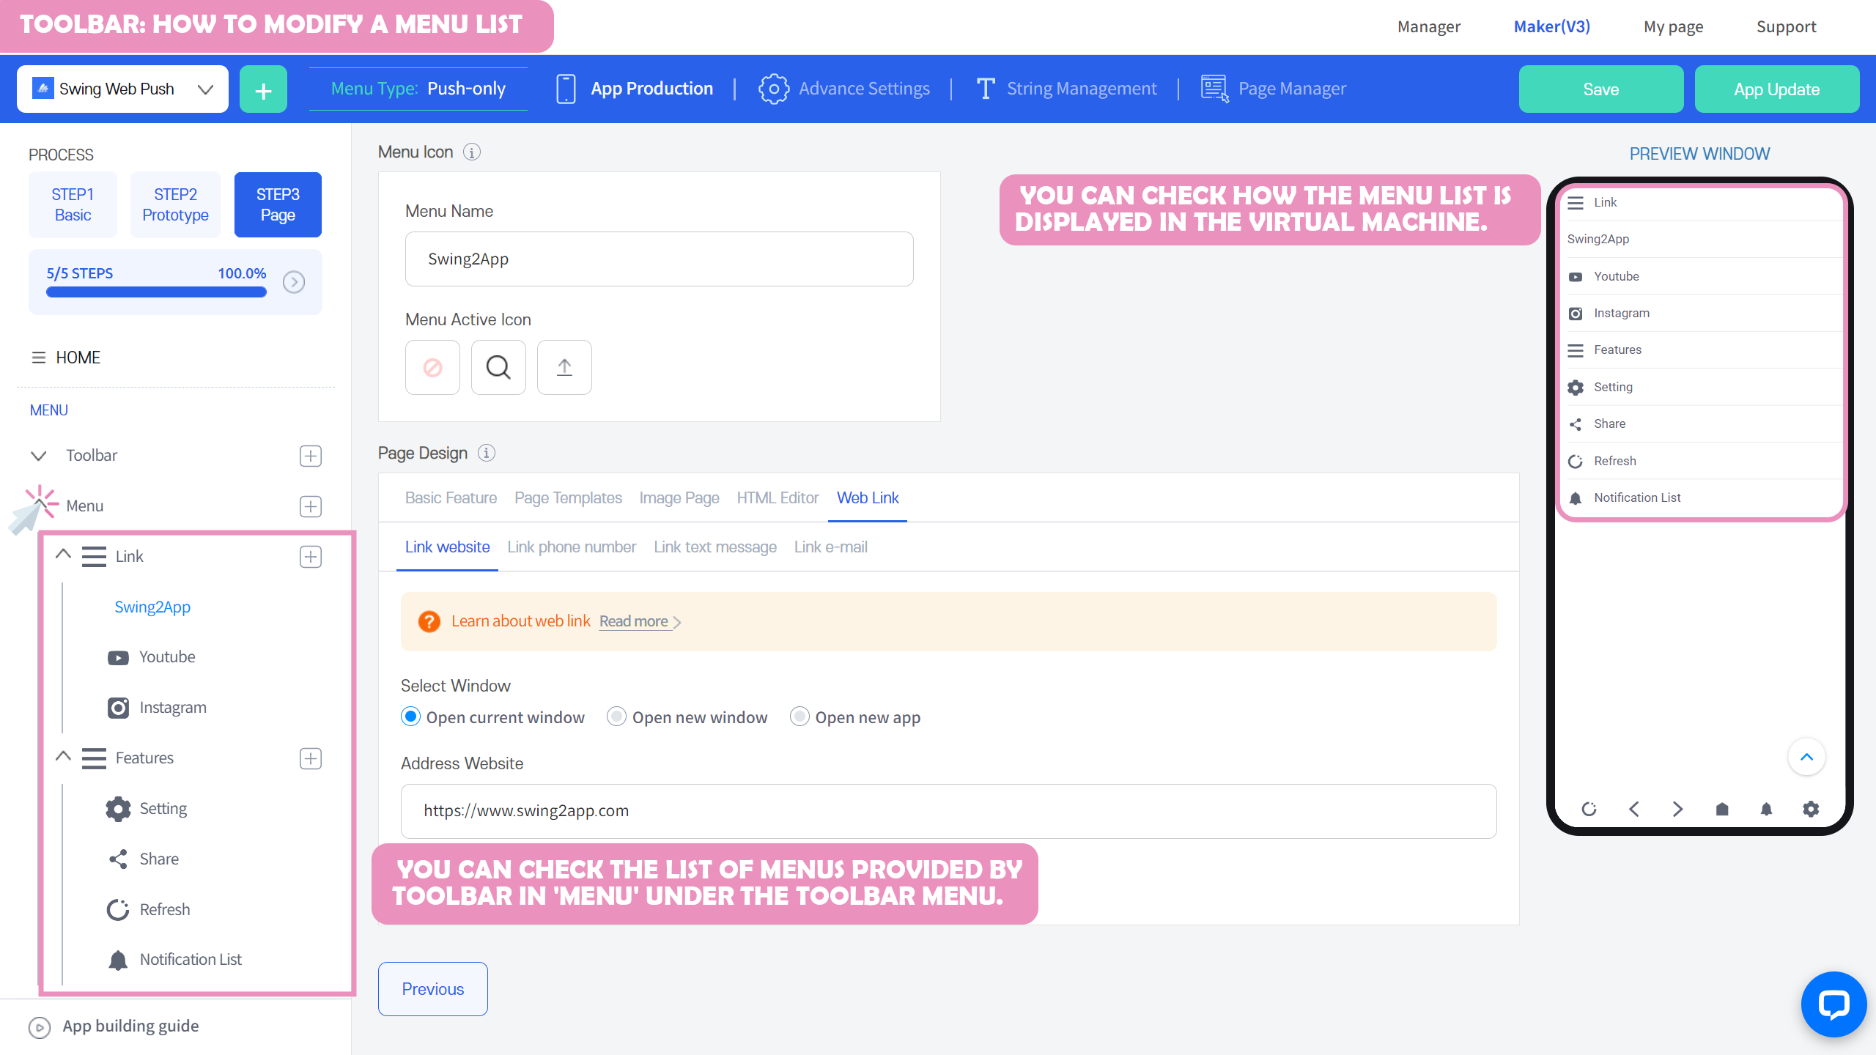The width and height of the screenshot is (1876, 1055).
Task: Select Link text message sub-tab
Action: click(x=715, y=547)
